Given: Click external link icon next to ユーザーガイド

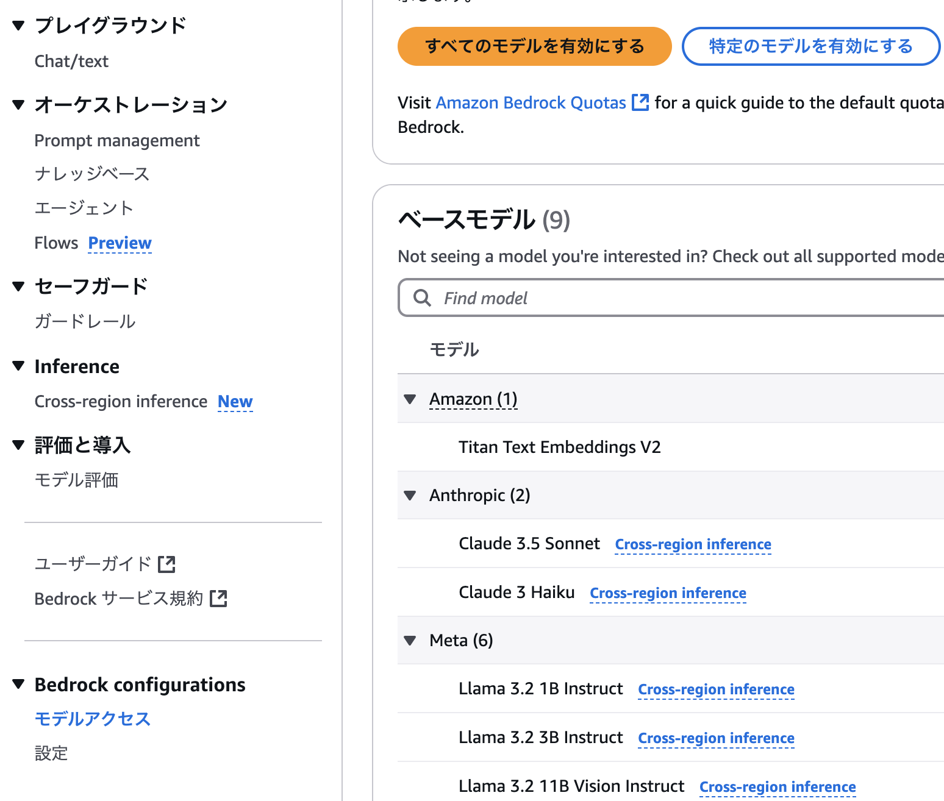Looking at the screenshot, I should click(166, 564).
